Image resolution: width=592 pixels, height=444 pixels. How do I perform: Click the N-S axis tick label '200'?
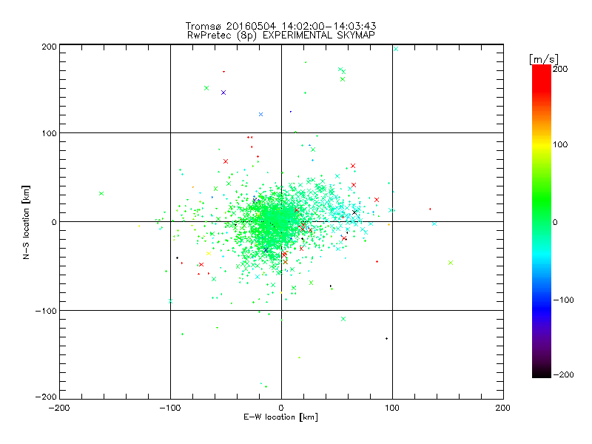point(49,47)
